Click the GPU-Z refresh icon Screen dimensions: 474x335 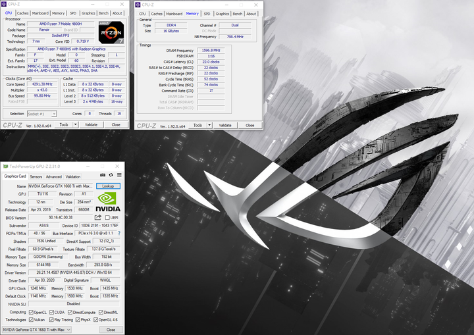111,175
